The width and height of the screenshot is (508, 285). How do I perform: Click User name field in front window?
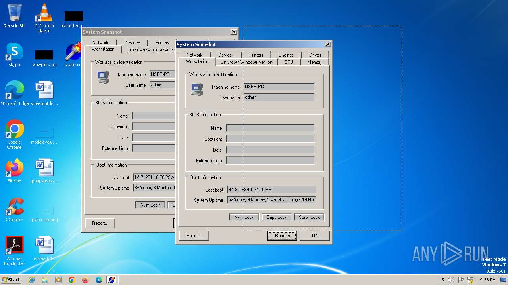click(279, 97)
